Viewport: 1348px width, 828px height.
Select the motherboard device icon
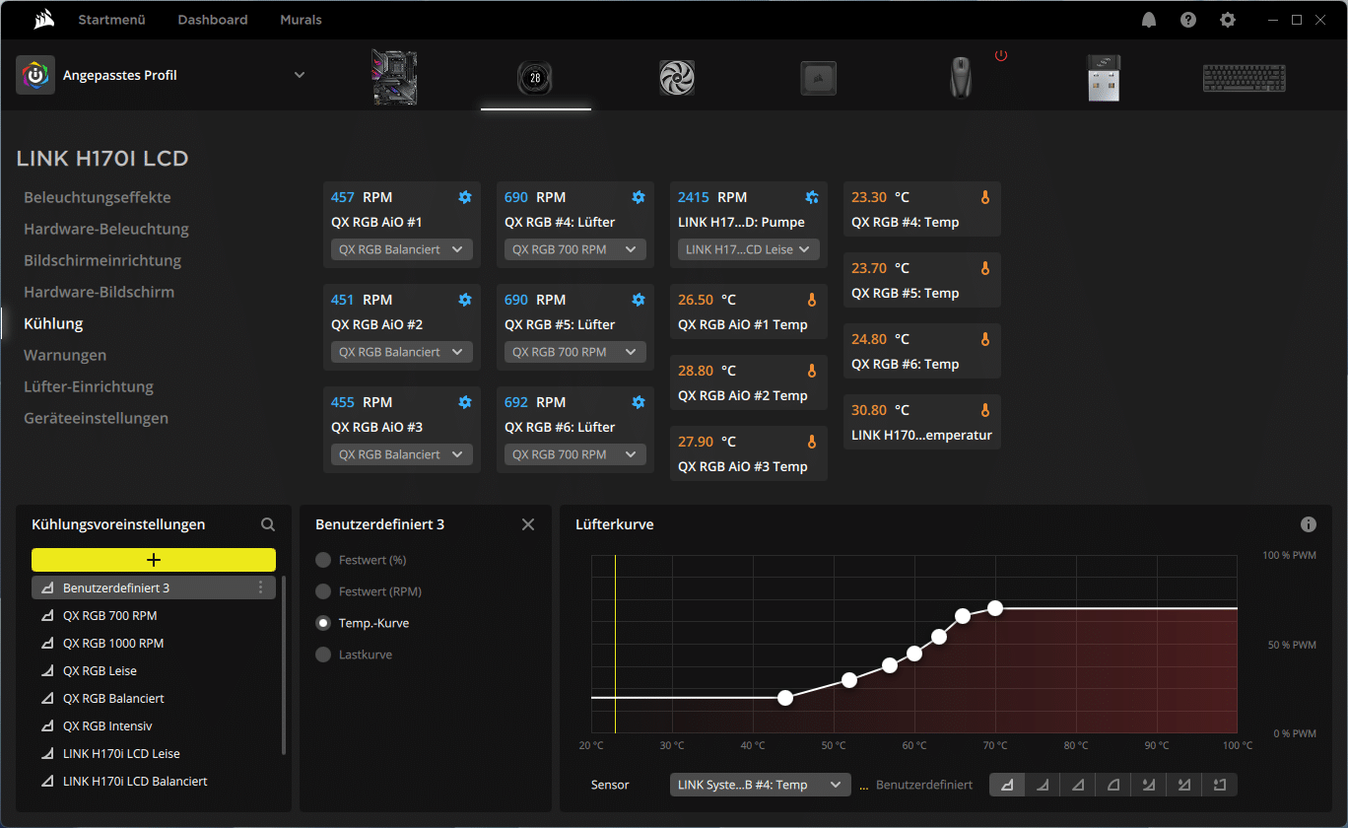[x=393, y=77]
